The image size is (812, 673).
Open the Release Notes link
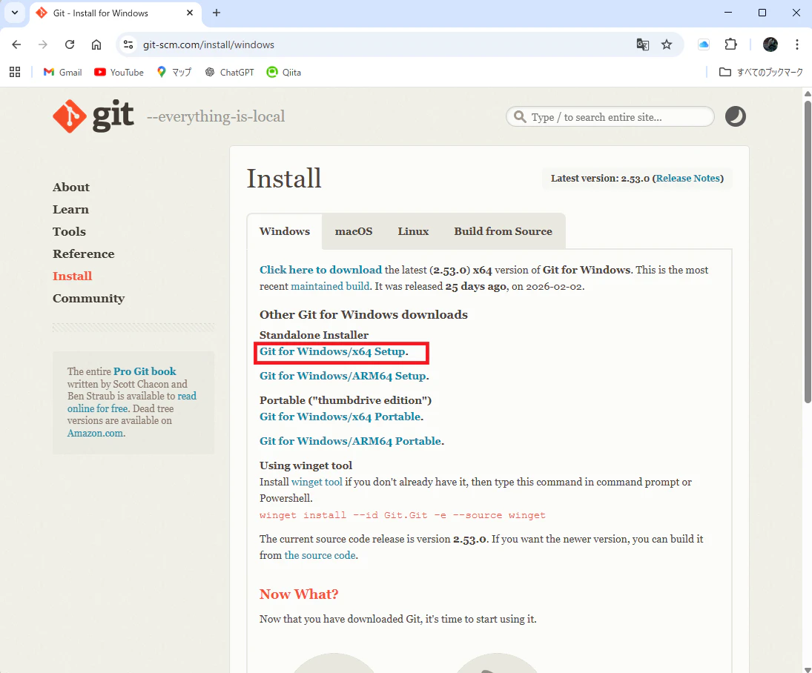coord(688,178)
